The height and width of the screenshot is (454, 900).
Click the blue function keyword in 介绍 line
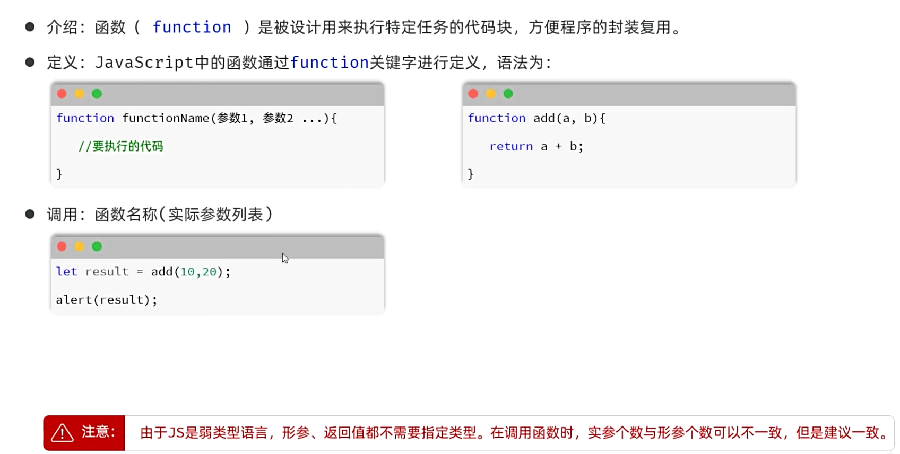192,27
